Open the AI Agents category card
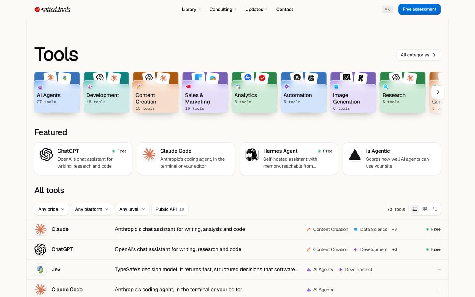 coord(57,92)
